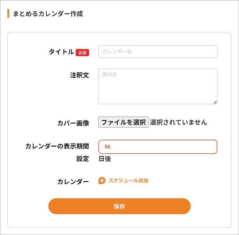Click the 案内文 placeholder text
239x235 pixels.
(x=109, y=75)
